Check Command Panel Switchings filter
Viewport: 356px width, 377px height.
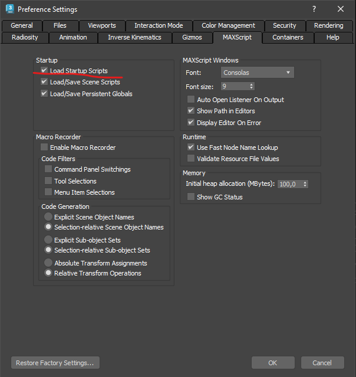coord(48,169)
